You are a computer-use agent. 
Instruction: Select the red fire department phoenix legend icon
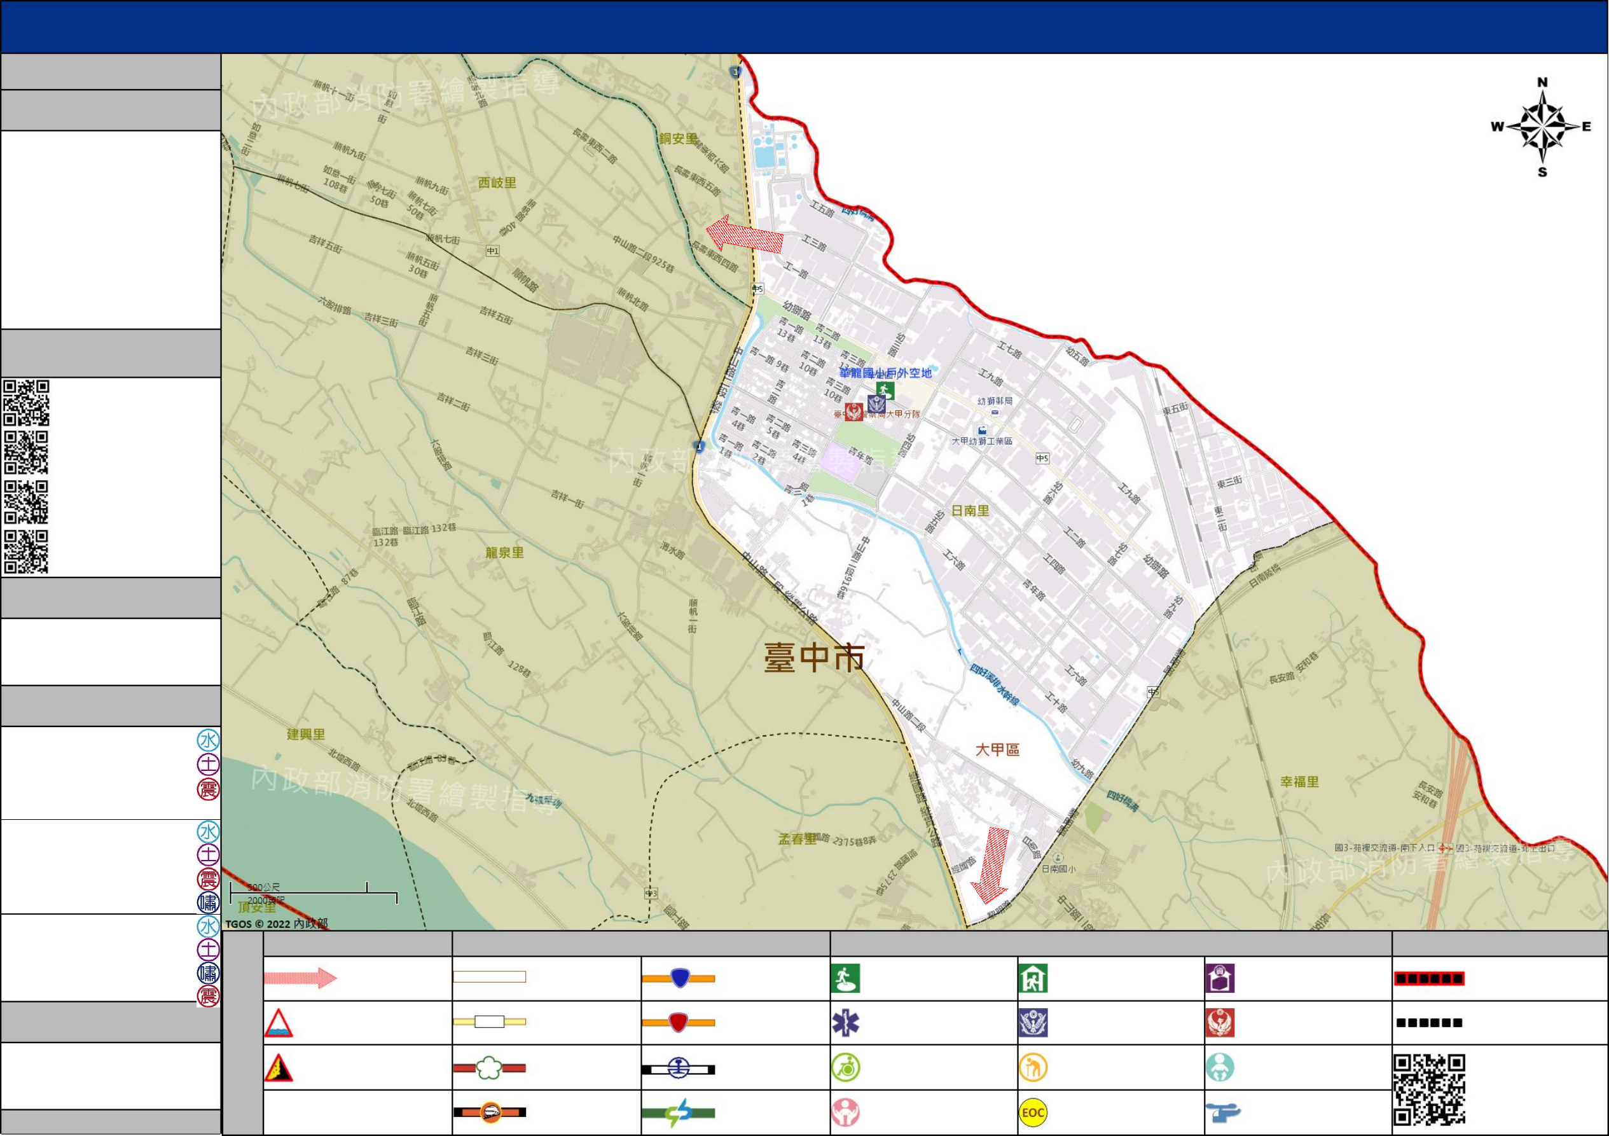1220,1024
